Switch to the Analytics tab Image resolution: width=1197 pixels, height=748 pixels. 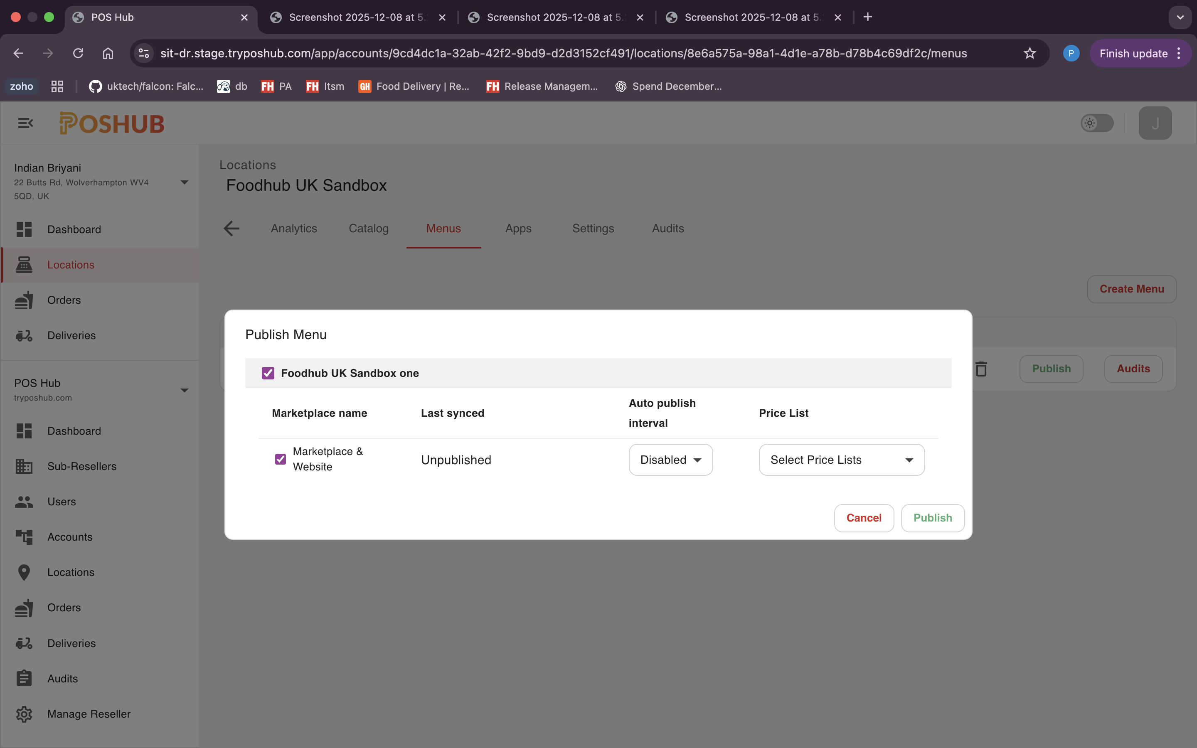[x=294, y=228]
